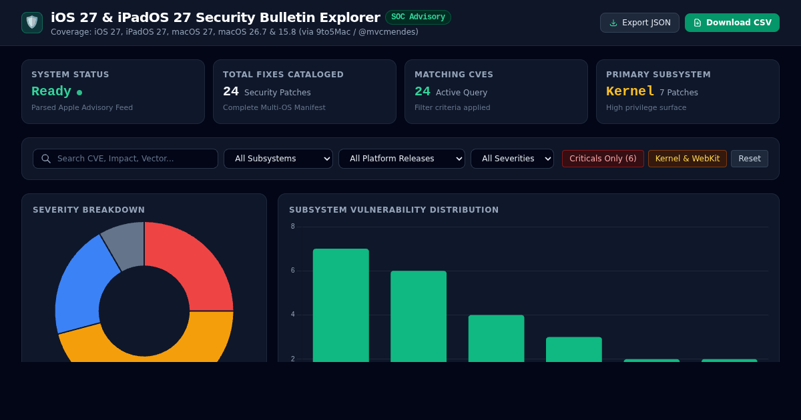Click the Matching CVEs card
This screenshot has width=801, height=420.
point(496,92)
